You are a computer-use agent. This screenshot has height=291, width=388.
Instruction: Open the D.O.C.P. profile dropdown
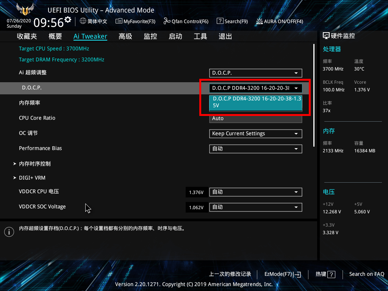point(256,88)
